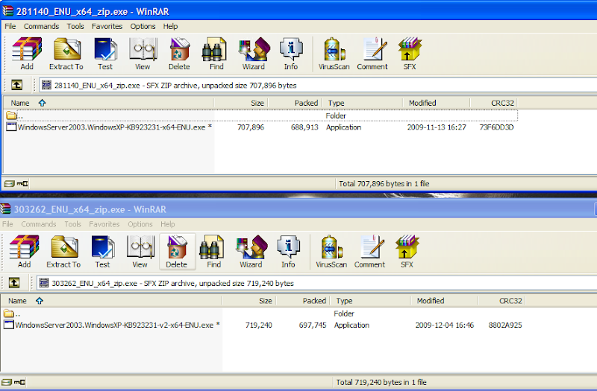Click key icon in 303262 window status bar
This screenshot has height=391, width=597.
click(20, 382)
